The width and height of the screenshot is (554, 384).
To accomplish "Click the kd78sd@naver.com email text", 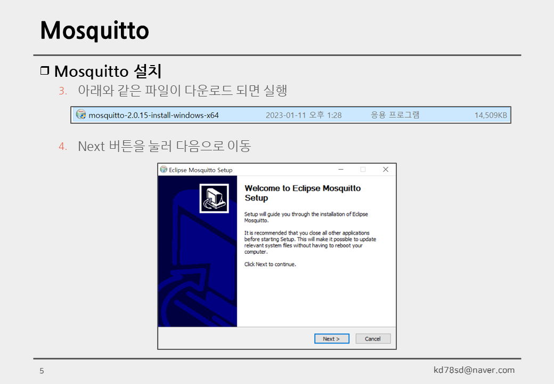I will [474, 370].
